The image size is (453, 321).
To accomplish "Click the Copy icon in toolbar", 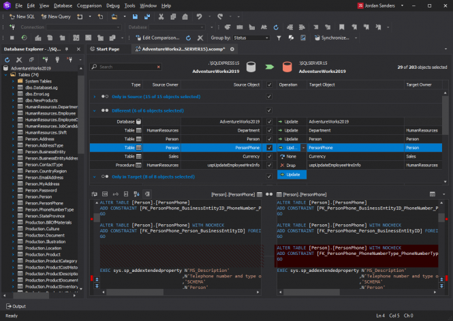I will pyautogui.click(x=173, y=17).
